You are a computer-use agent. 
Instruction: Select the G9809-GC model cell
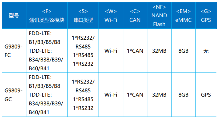click(x=14, y=95)
